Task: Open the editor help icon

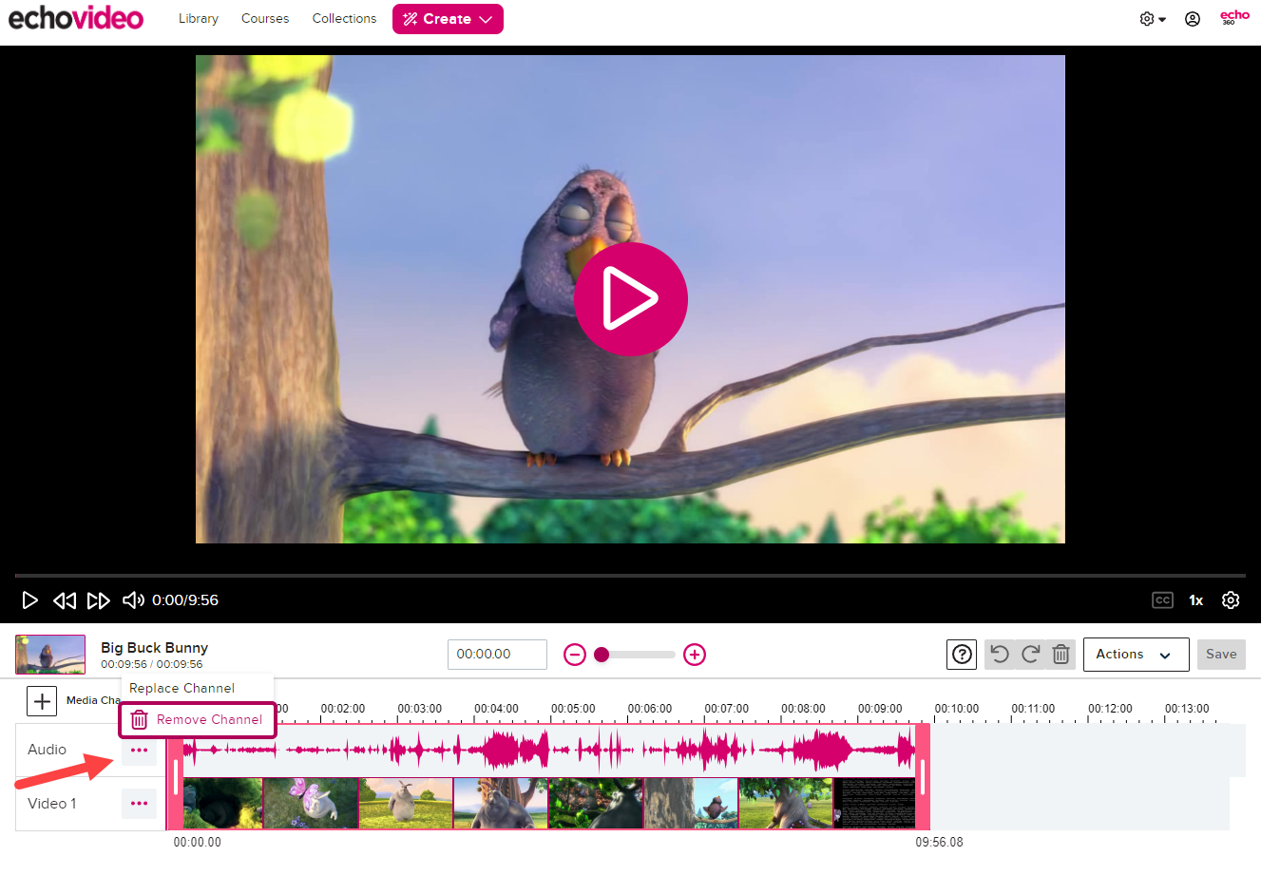Action: (963, 655)
